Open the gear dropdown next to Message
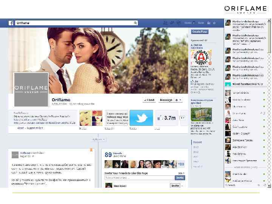Viewport: 272px width, 204px height. coord(178,100)
